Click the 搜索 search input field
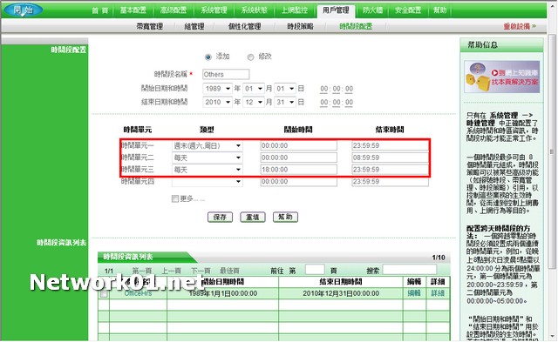The image size is (558, 342). point(410,270)
